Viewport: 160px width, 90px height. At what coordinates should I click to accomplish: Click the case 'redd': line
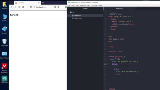[x=116, y=59]
